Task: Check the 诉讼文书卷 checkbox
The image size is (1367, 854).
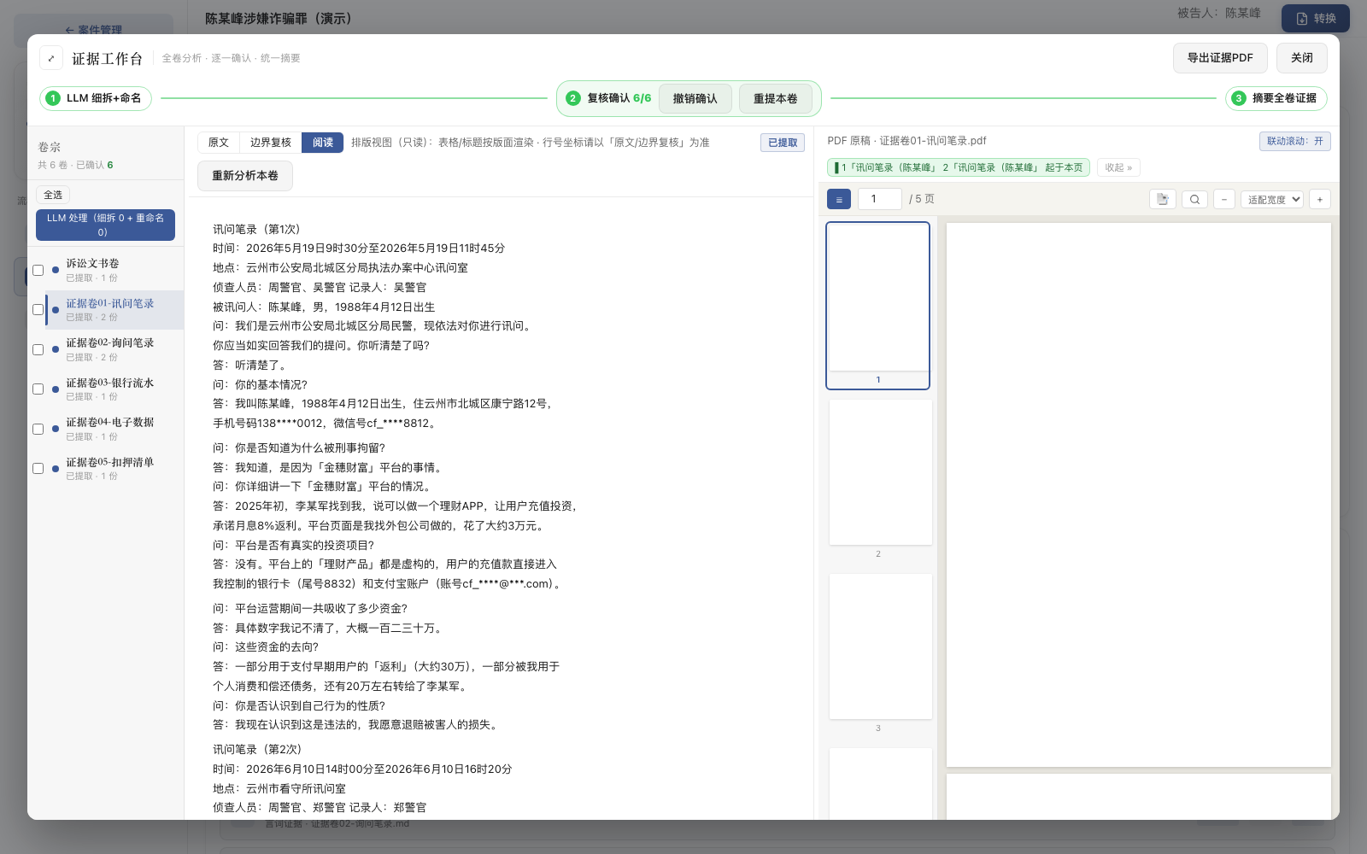Action: (x=38, y=270)
